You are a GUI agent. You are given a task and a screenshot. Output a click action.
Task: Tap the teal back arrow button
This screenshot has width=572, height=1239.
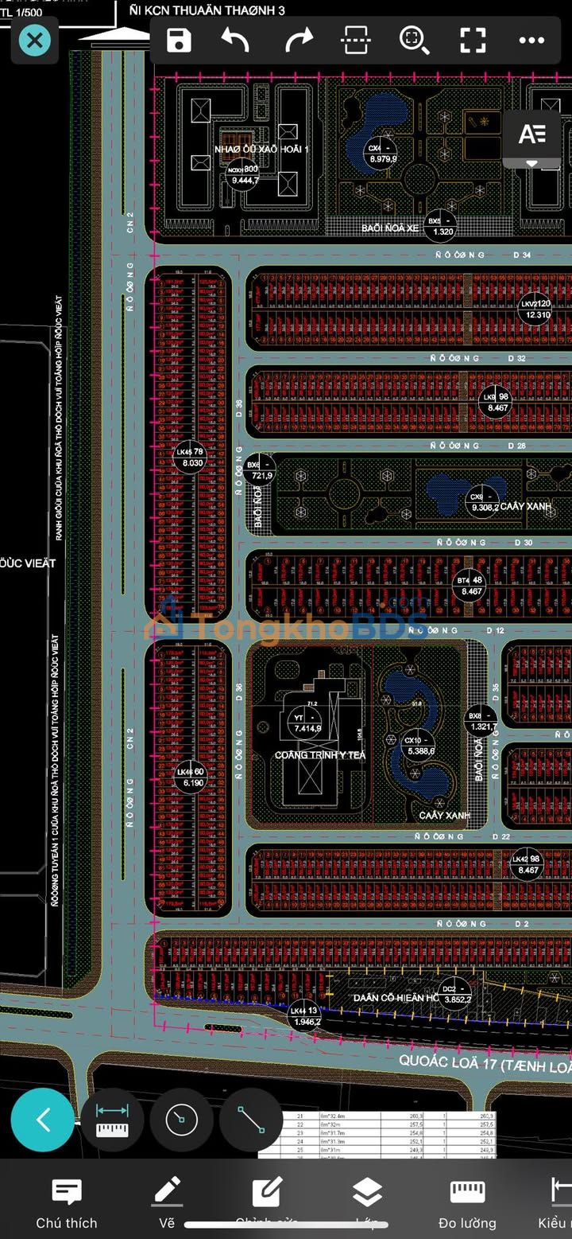(43, 1120)
